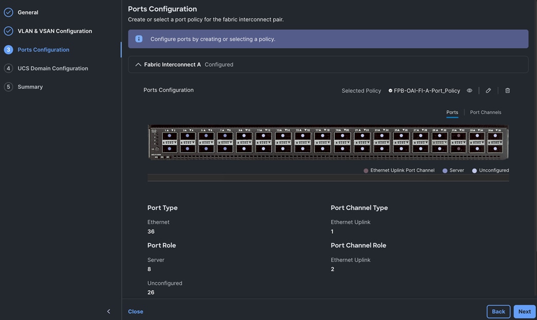Viewport: 537px width, 320px height.
Task: Collapse the Fabric Interconnect A section
Action: click(138, 65)
